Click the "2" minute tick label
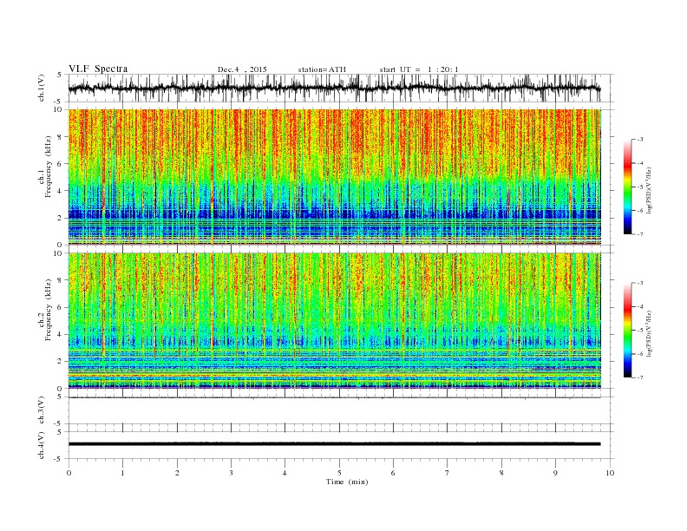This screenshot has width=687, height=531. coord(177,473)
